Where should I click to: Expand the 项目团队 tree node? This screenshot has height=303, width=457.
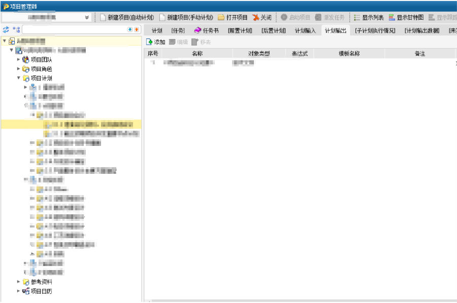coord(19,59)
